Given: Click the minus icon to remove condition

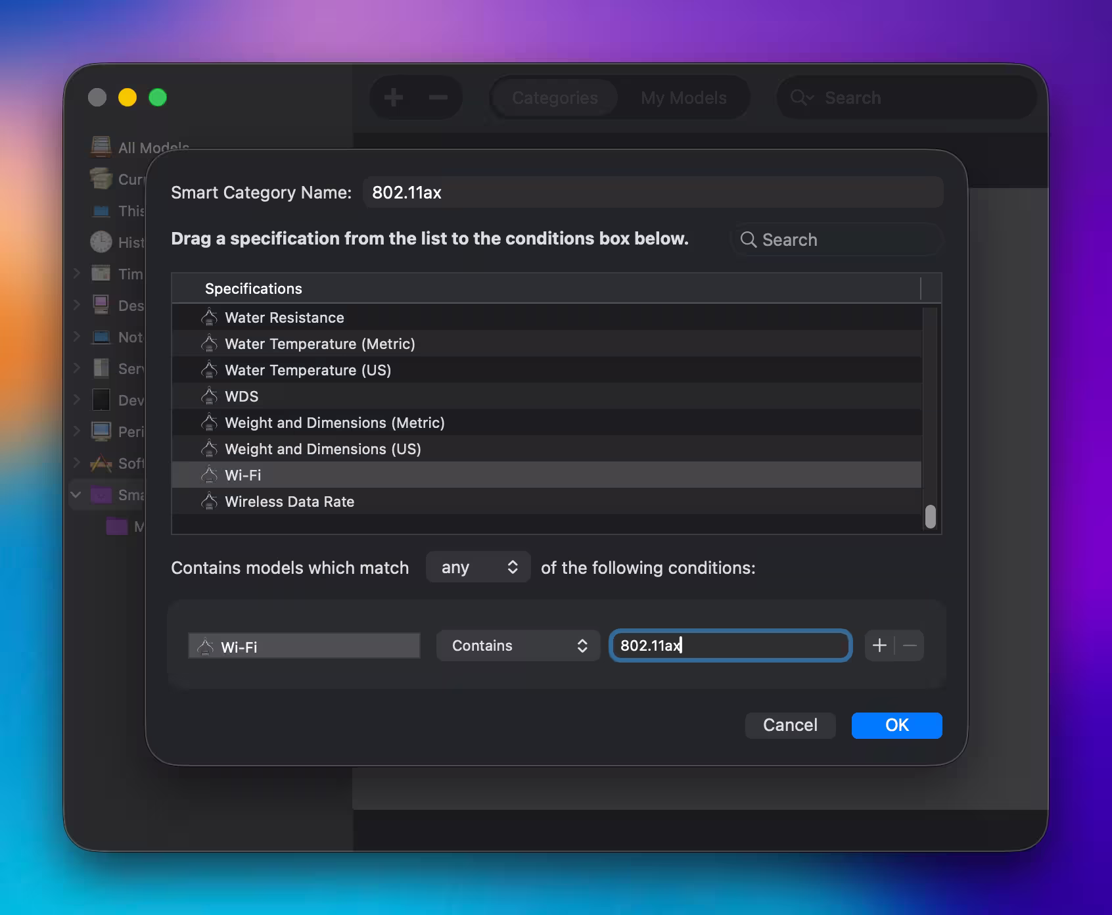Looking at the screenshot, I should (x=910, y=645).
